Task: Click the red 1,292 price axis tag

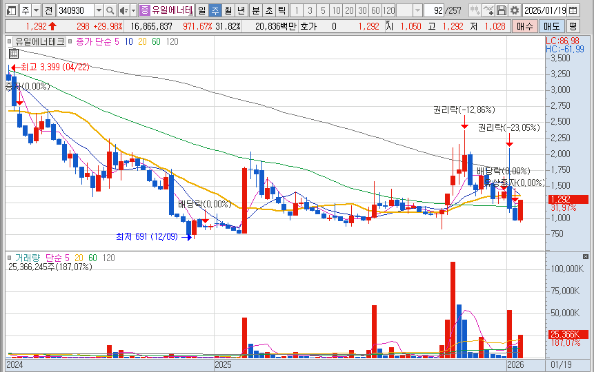Action: pos(568,199)
